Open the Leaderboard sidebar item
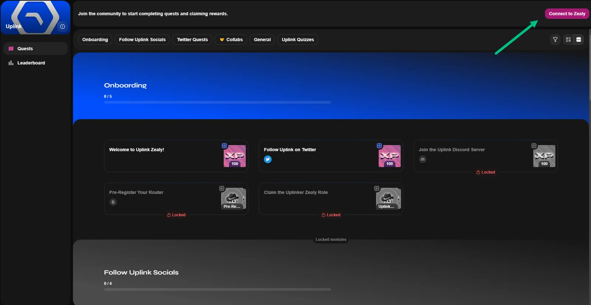 (35, 63)
